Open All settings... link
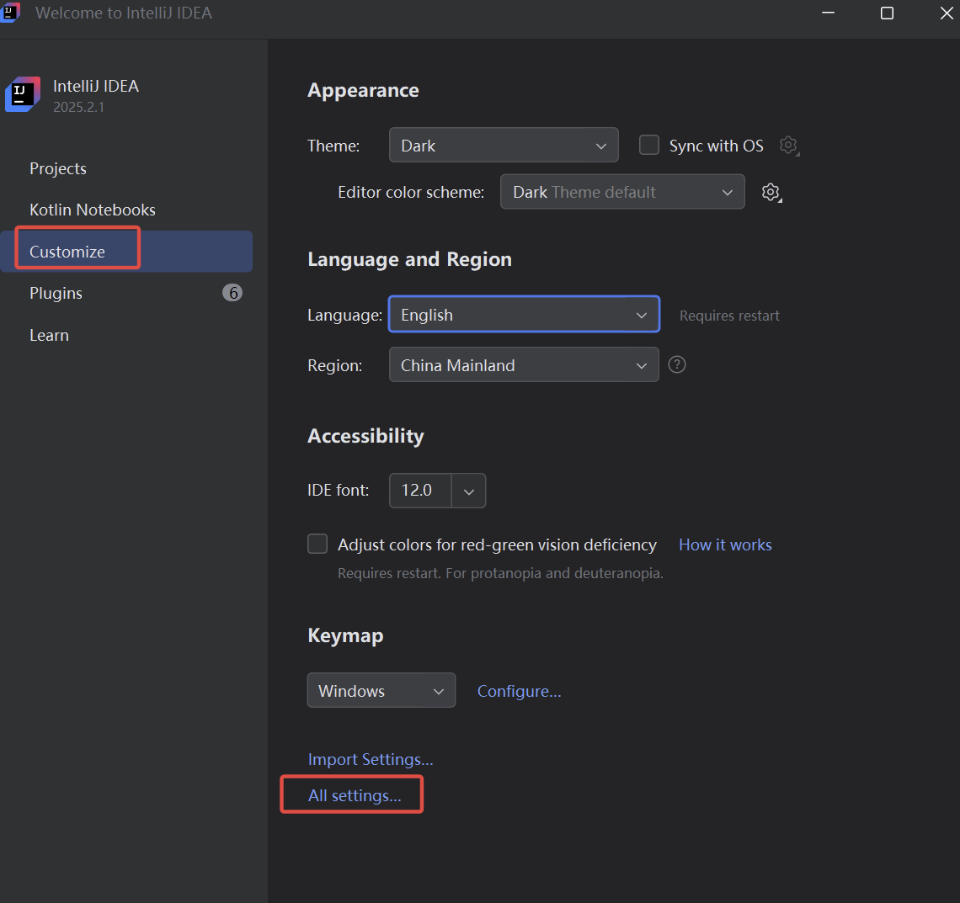 click(355, 795)
